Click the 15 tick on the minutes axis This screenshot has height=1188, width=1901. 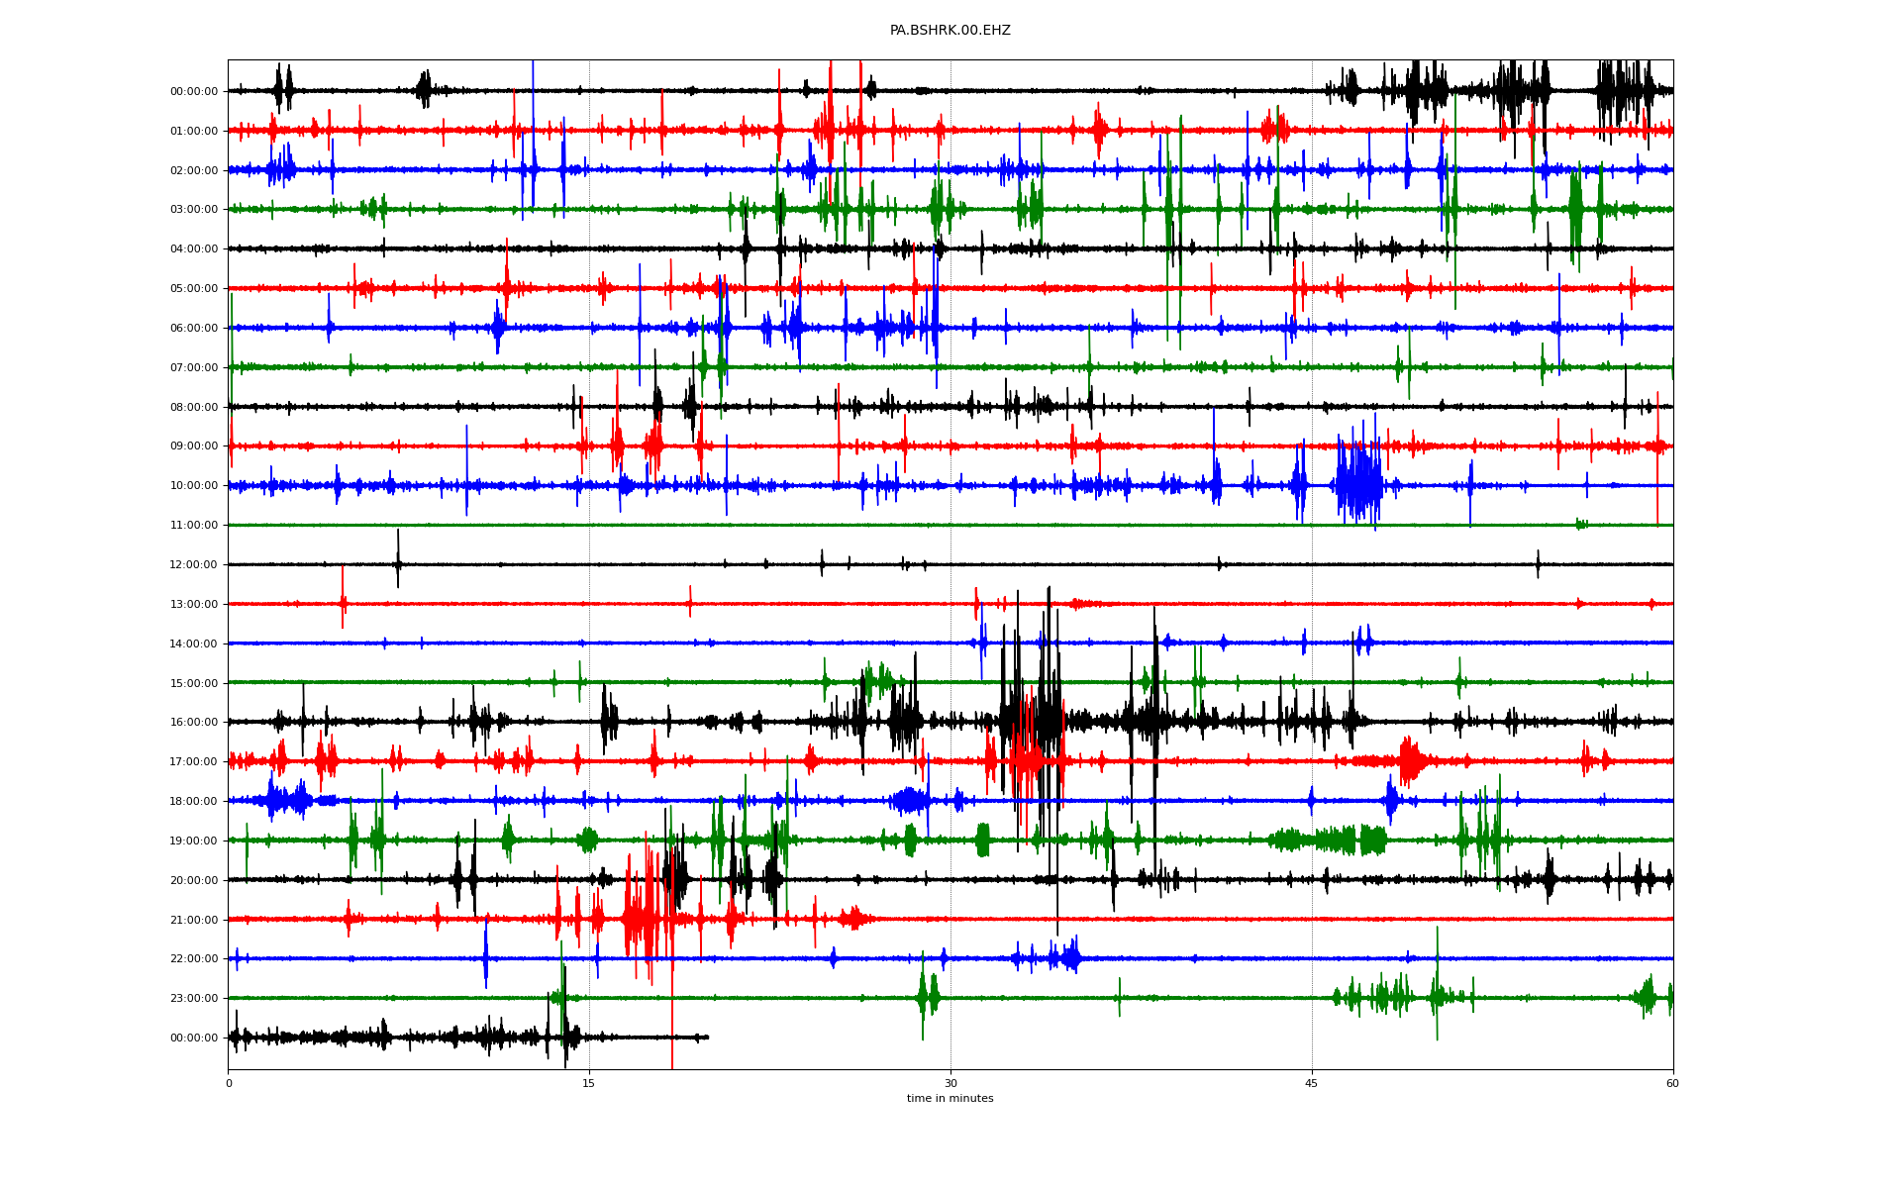coord(589,1083)
